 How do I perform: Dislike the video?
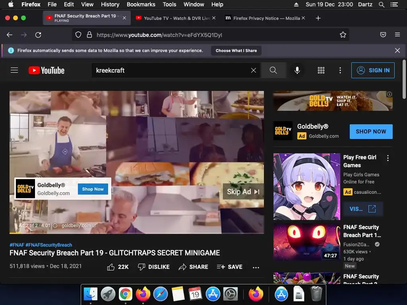[x=154, y=267]
